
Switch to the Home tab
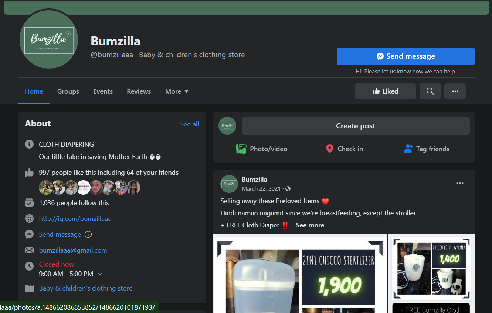click(x=34, y=91)
